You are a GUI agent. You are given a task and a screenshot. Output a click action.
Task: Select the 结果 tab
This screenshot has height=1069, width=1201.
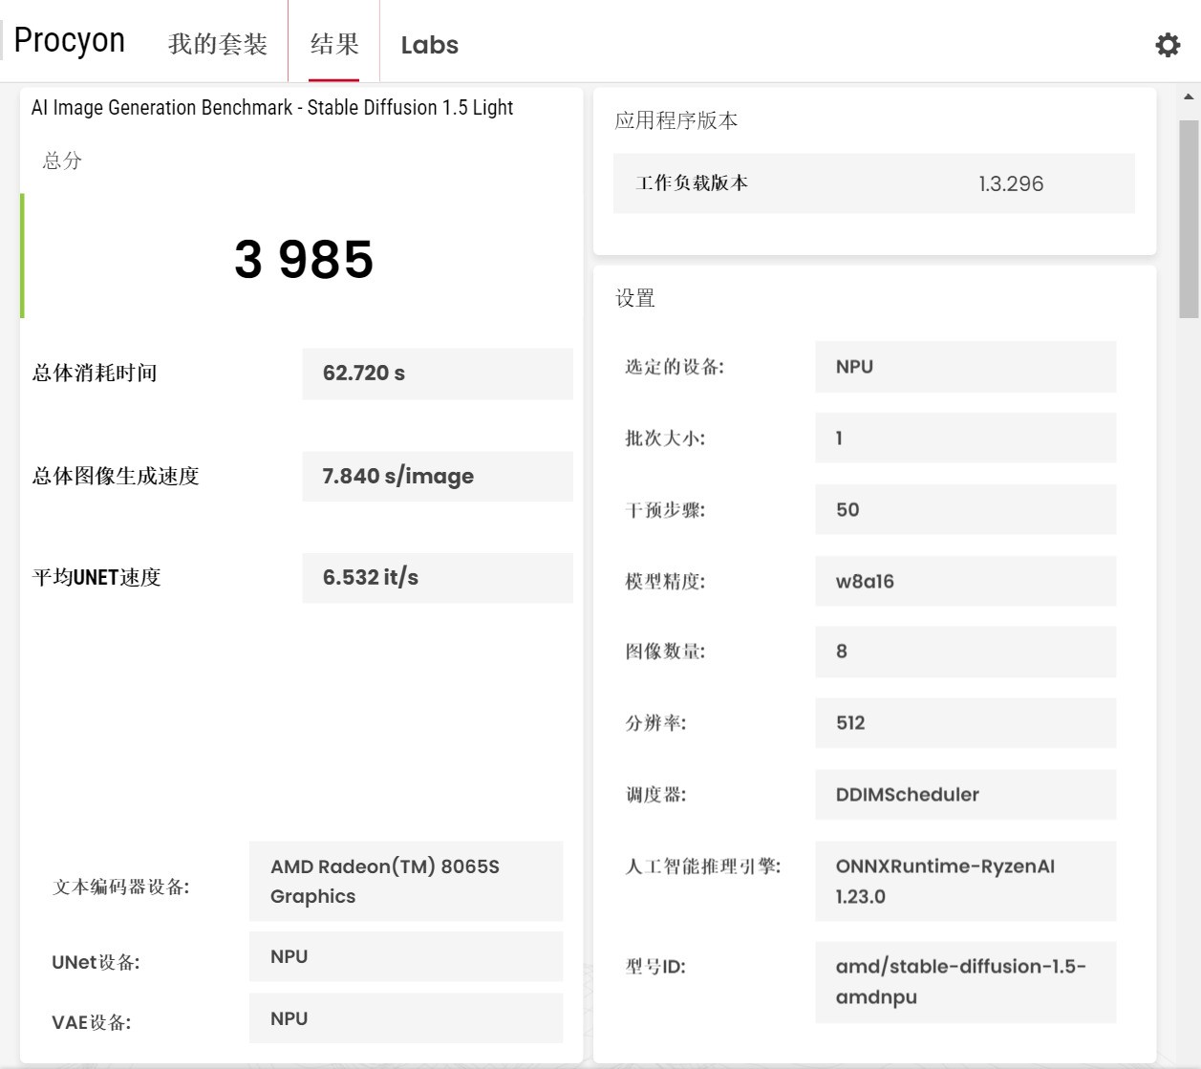pyautogui.click(x=334, y=44)
